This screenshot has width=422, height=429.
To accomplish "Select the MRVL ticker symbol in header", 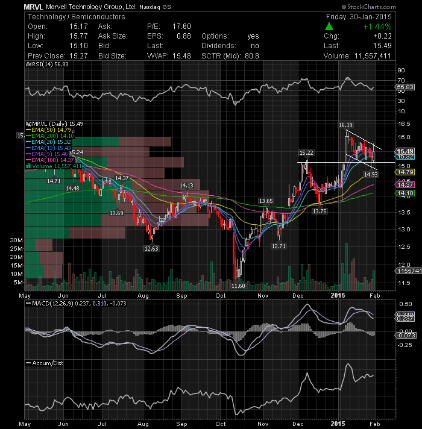I will click(33, 7).
